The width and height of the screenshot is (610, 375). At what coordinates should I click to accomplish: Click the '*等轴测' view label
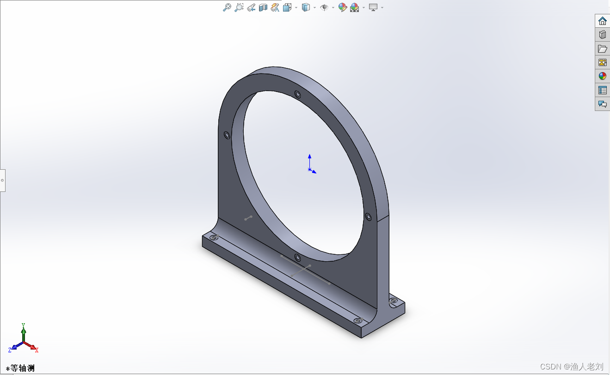20,369
